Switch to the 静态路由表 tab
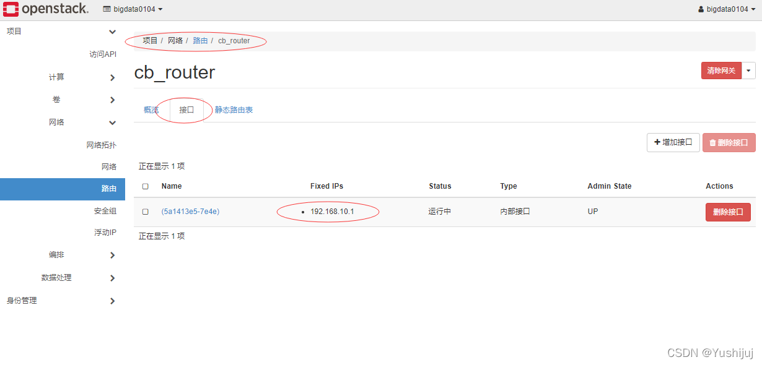The height and width of the screenshot is (365, 762). [x=234, y=110]
